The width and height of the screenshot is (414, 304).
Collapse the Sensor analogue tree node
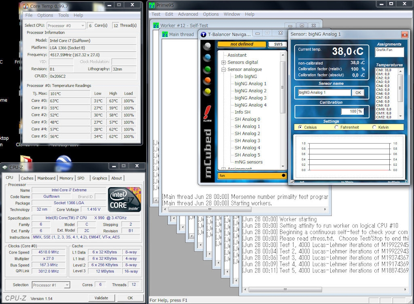[224, 70]
